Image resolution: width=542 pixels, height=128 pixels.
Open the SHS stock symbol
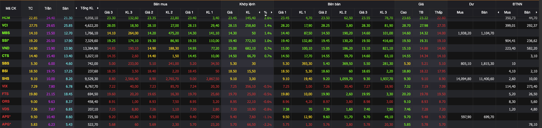click(x=6, y=79)
